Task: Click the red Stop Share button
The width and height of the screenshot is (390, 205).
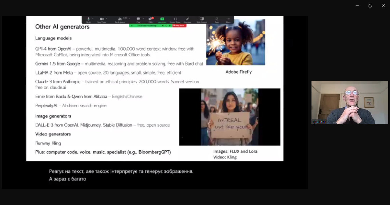Action: pos(179,25)
